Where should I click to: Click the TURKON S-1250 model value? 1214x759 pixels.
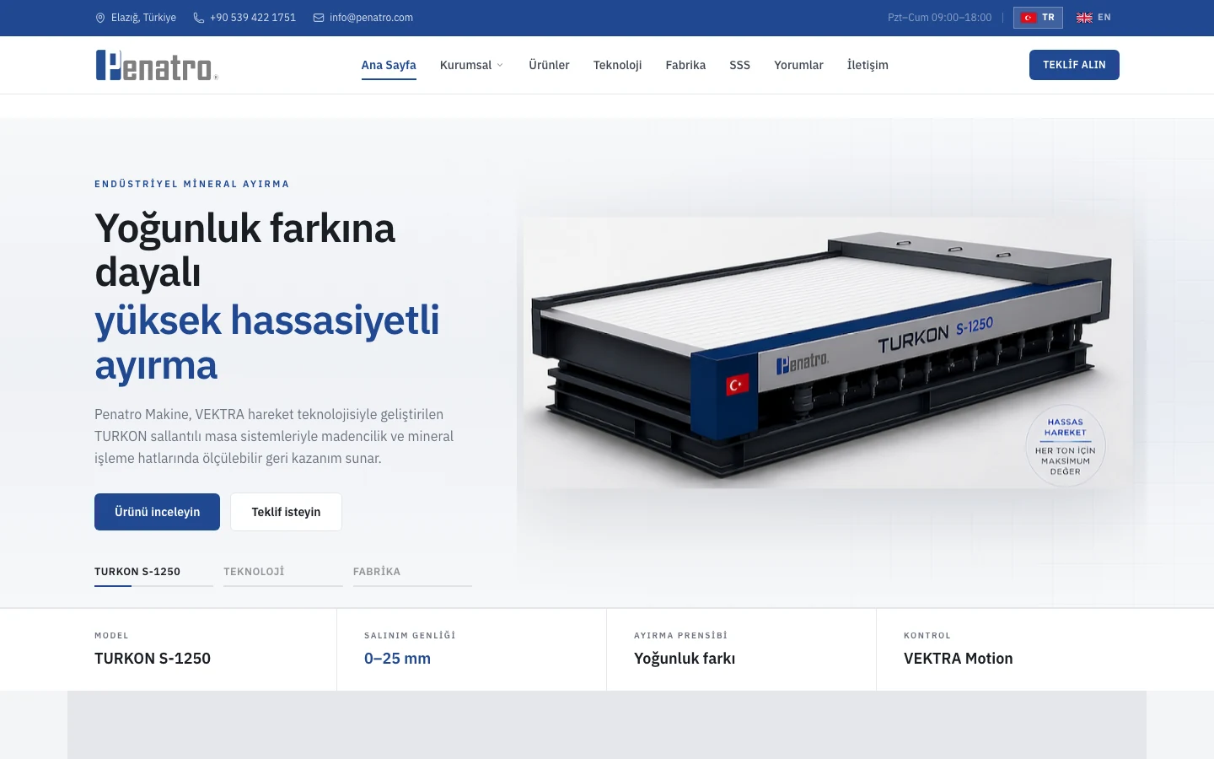pos(153,659)
